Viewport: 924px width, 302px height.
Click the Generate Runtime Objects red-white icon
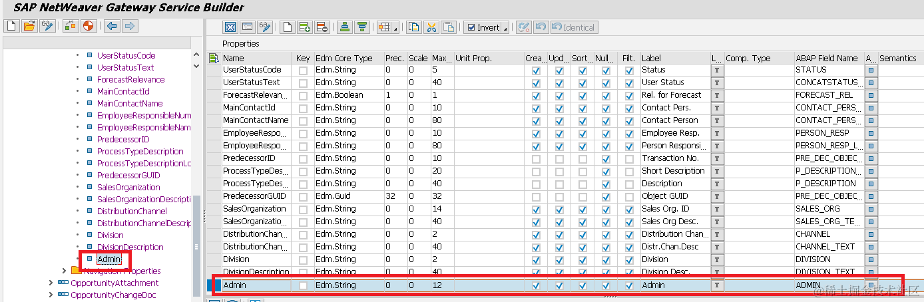coord(89,26)
